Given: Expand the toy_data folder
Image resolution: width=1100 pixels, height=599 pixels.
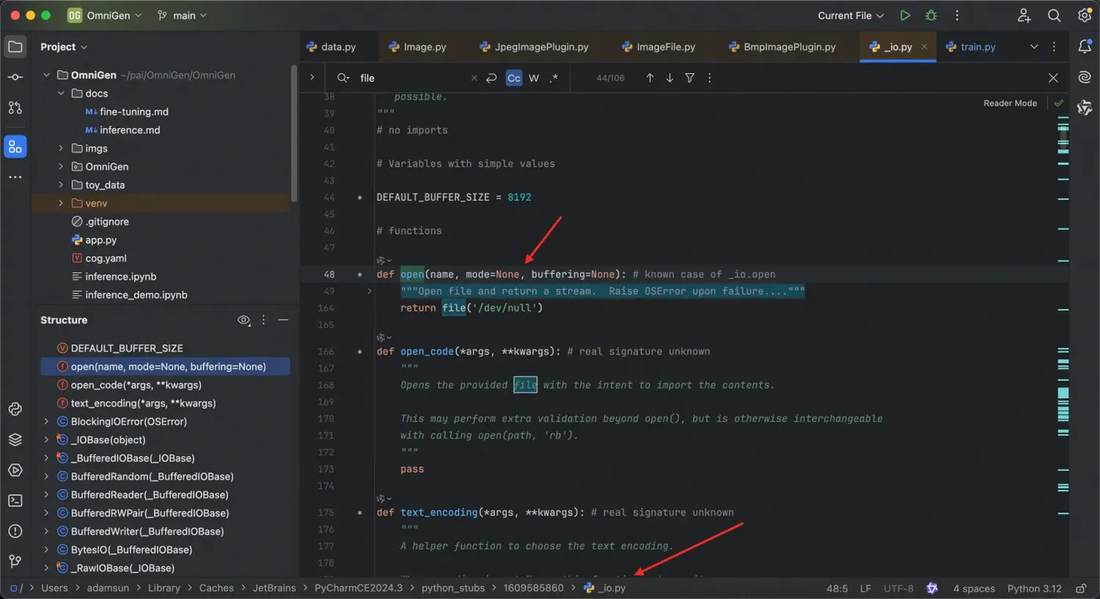Looking at the screenshot, I should tap(61, 185).
